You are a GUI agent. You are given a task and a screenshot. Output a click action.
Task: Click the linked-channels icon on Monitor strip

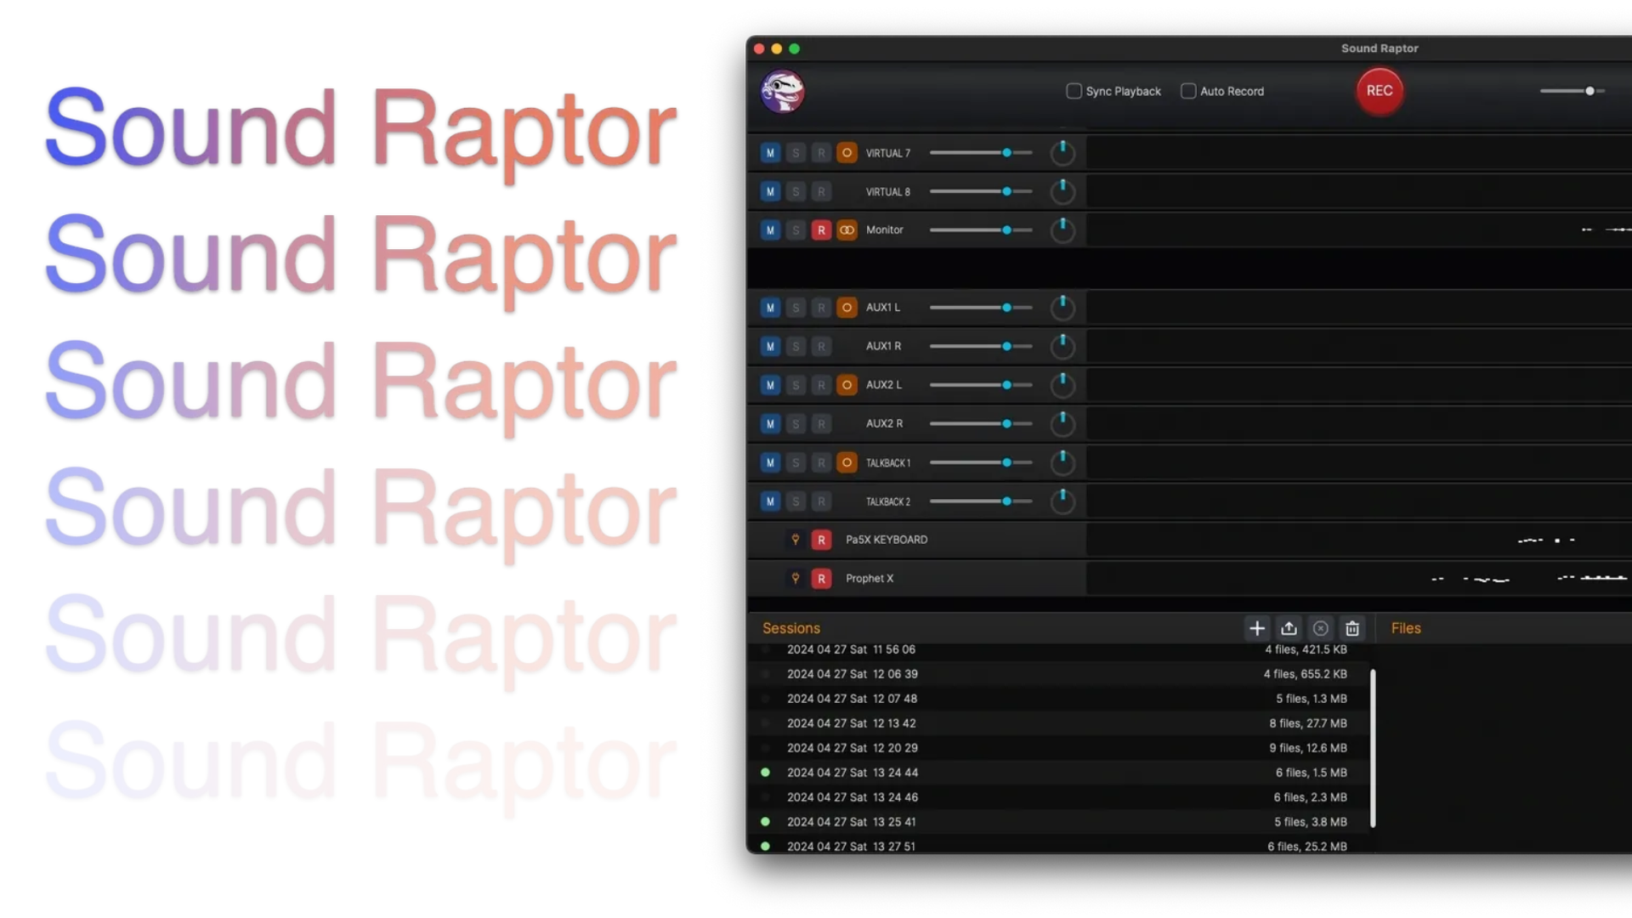tap(847, 229)
